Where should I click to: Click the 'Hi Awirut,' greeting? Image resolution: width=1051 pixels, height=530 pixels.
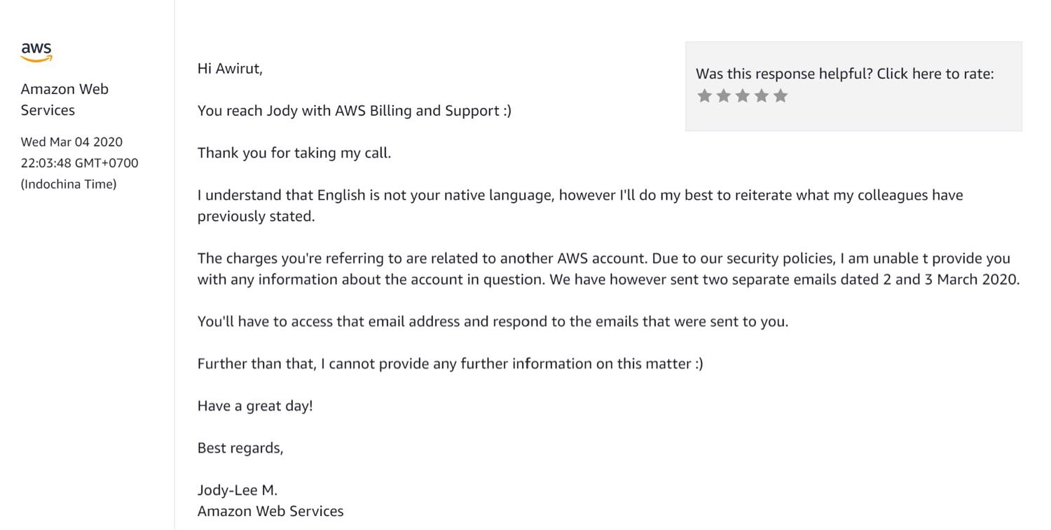(230, 69)
